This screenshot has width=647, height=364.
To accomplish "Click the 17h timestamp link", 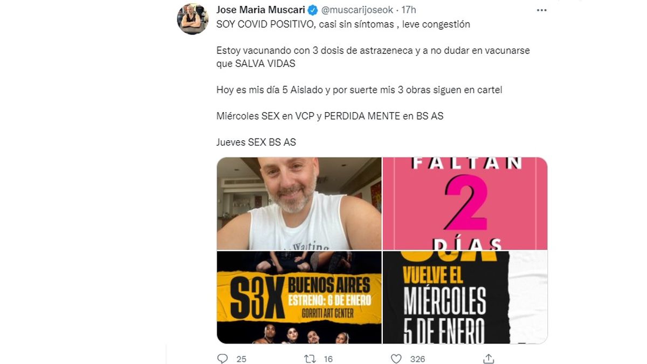I will [x=409, y=10].
